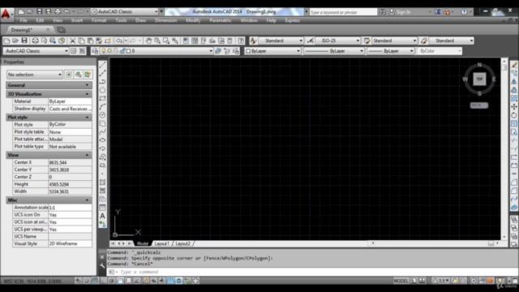Image resolution: width=519 pixels, height=292 pixels.
Task: Select the Rotate tool in Modify toolbar
Action: click(x=514, y=115)
